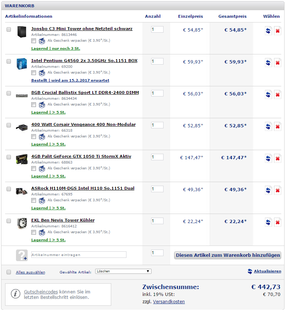Enable gift wrapping for Jonsbo C3 case

[x=33, y=41]
